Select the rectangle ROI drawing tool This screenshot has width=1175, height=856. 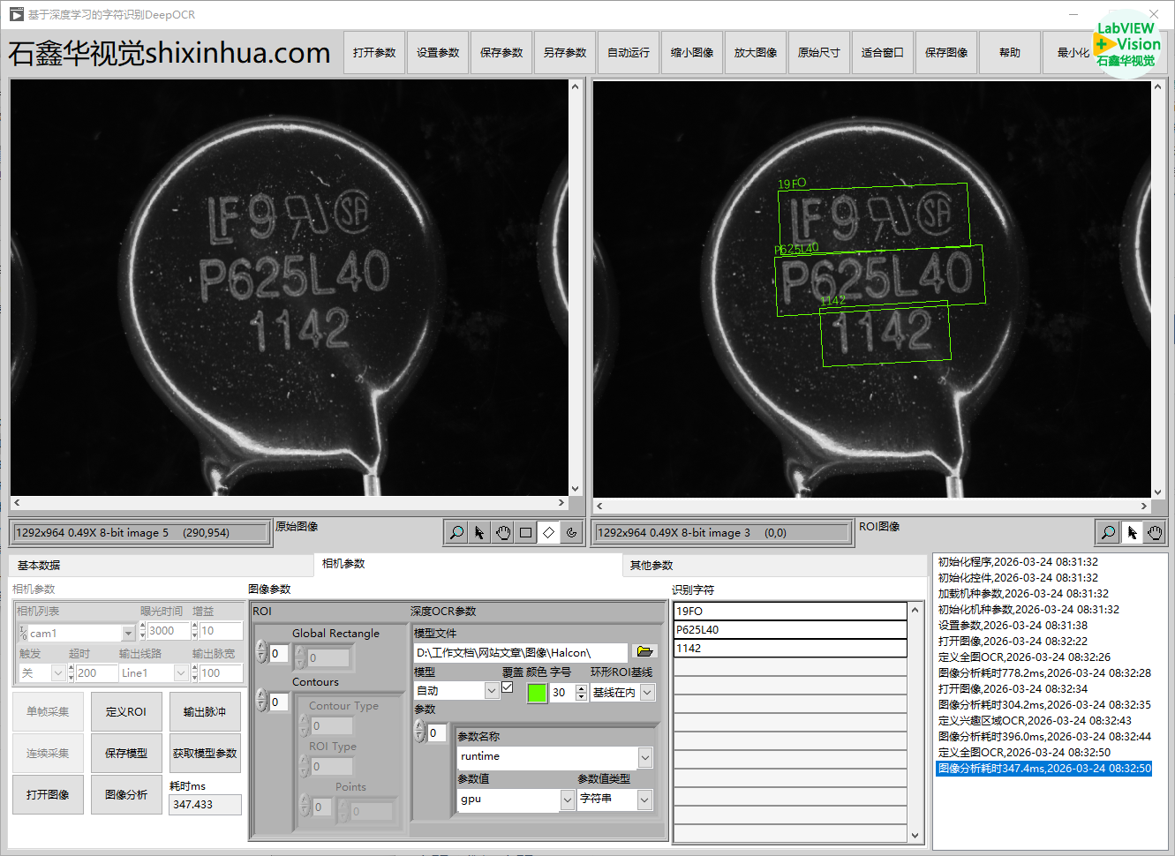(x=526, y=532)
